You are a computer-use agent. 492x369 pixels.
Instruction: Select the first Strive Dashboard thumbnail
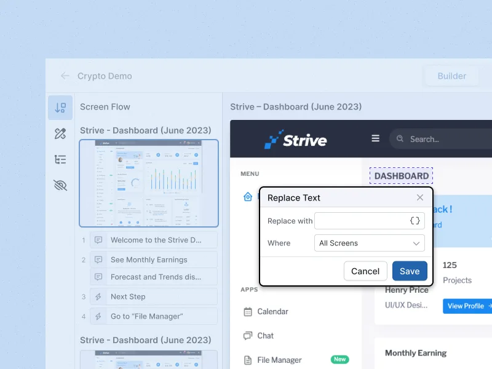click(149, 183)
